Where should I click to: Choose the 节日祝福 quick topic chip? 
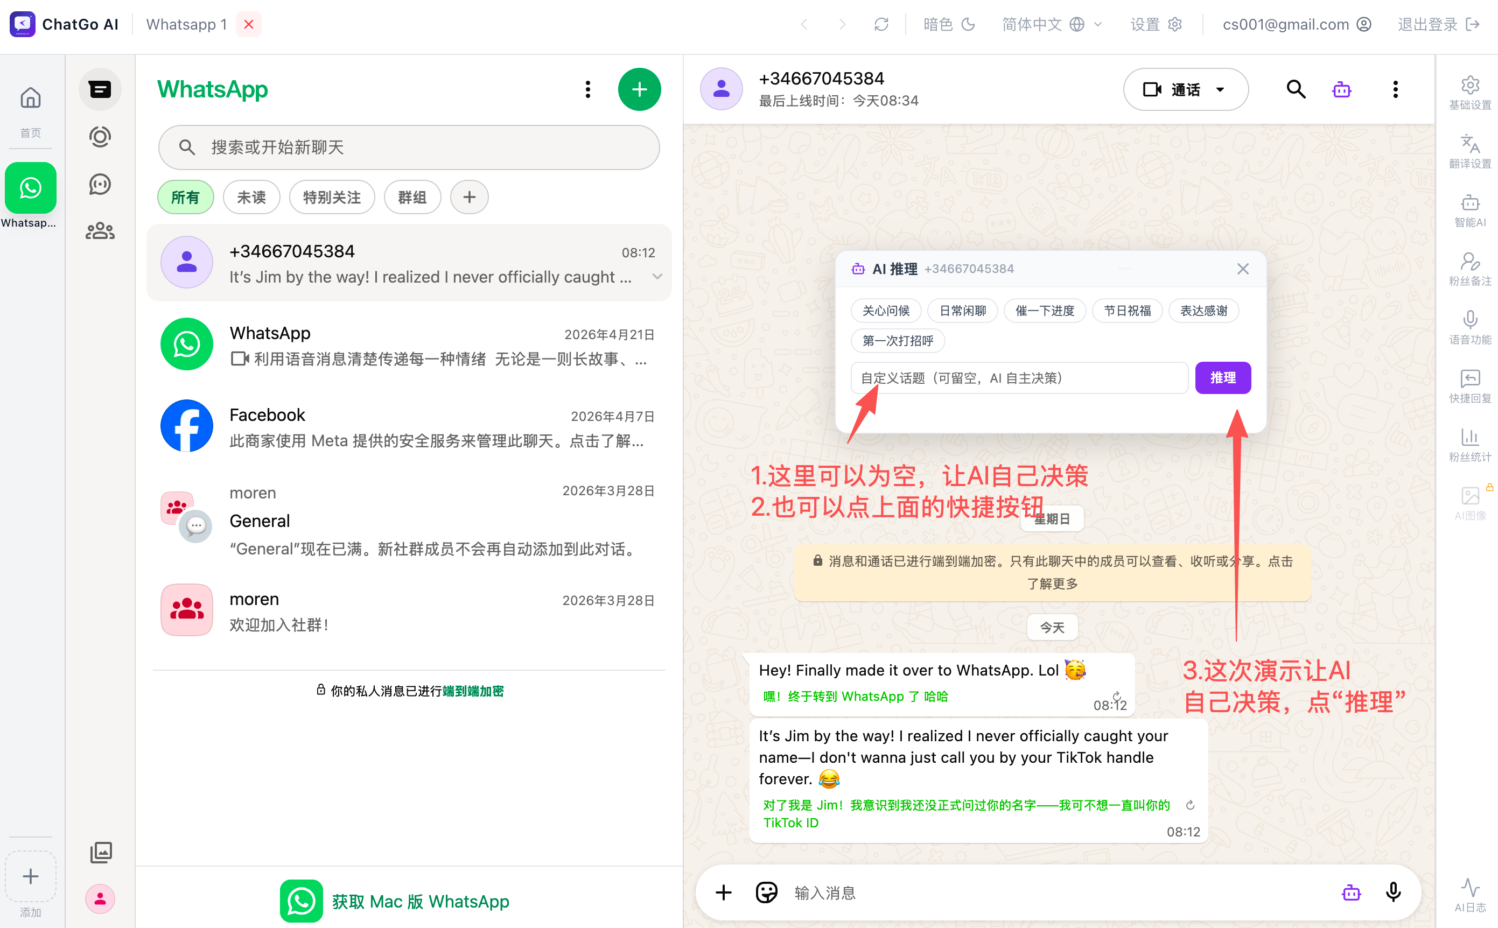coord(1127,311)
